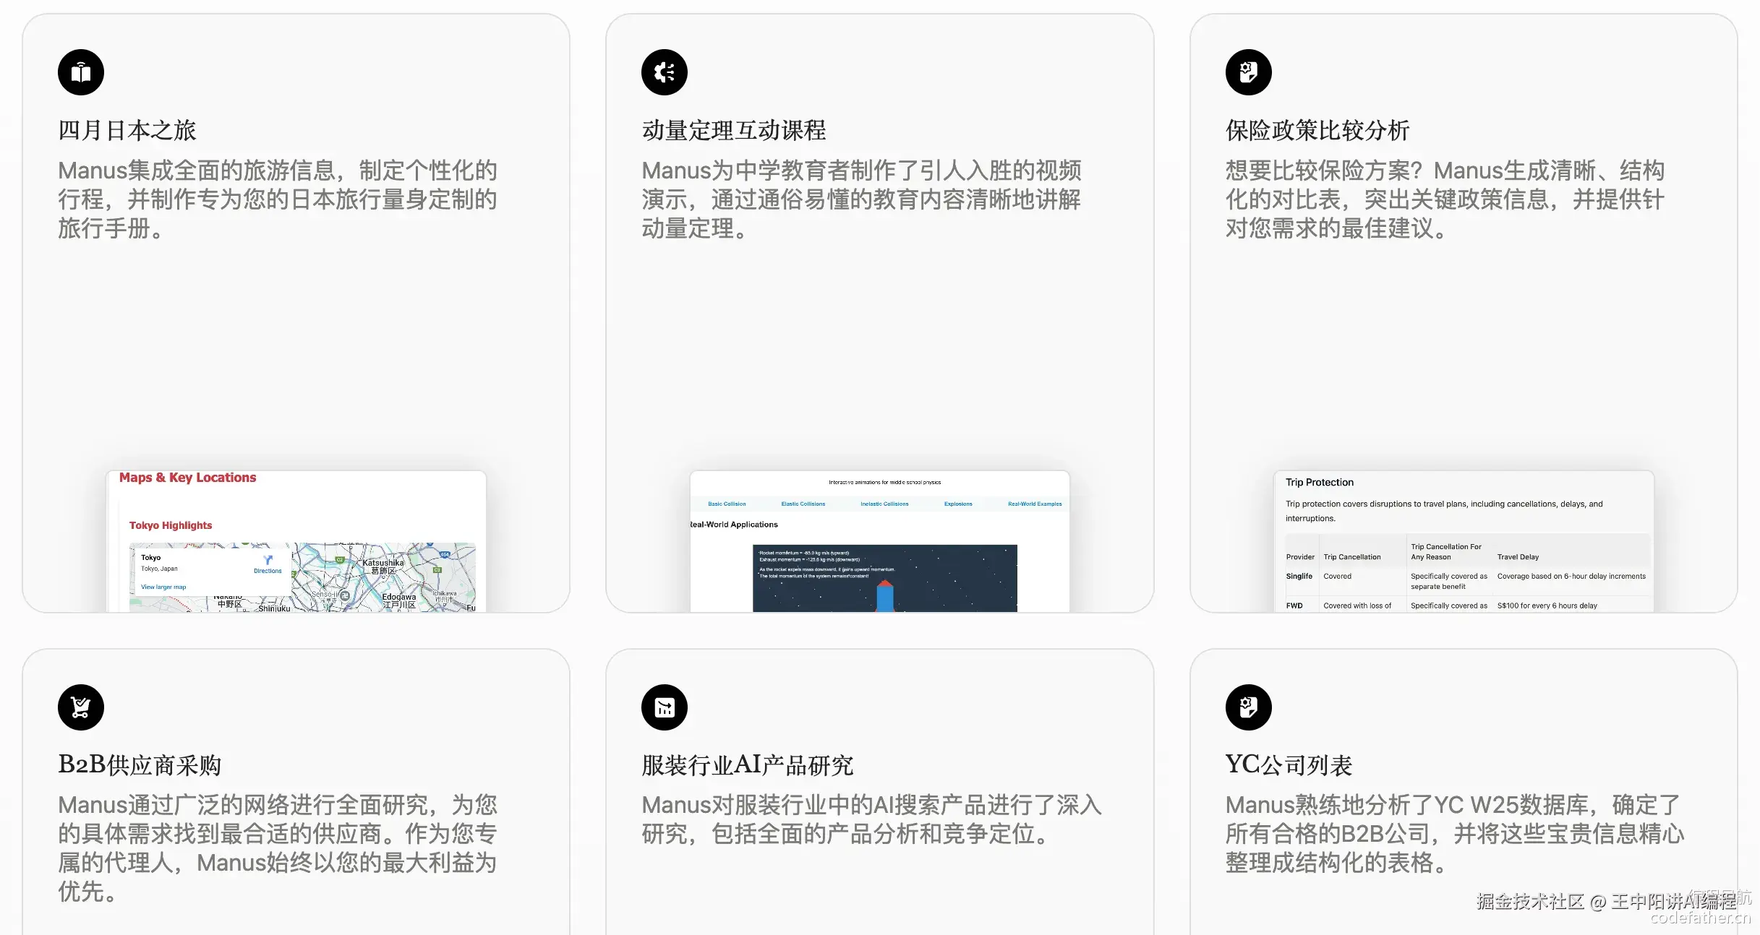
Task: Click the physics icon above 动量定理互动课程
Action: (664, 72)
